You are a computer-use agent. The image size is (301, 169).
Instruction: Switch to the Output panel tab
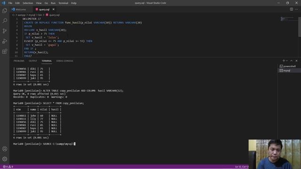33,61
